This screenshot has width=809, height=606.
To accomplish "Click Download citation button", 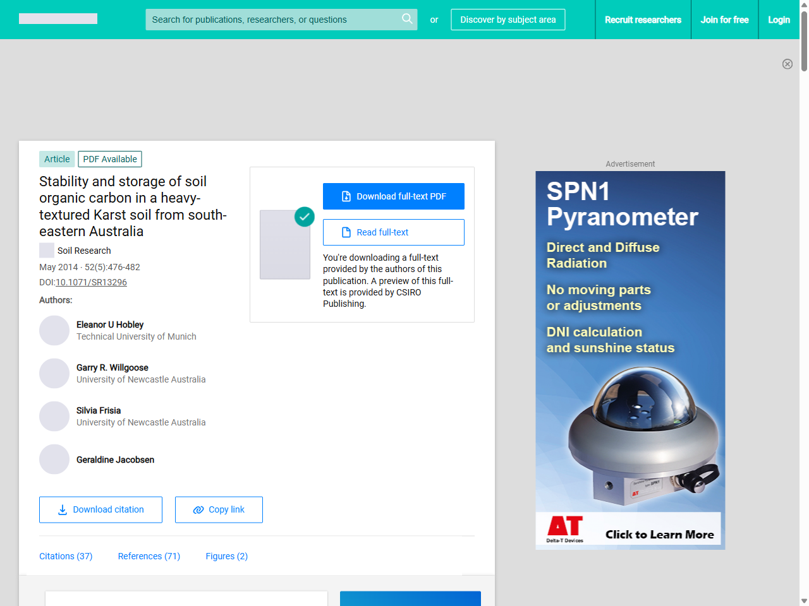I will click(x=100, y=509).
